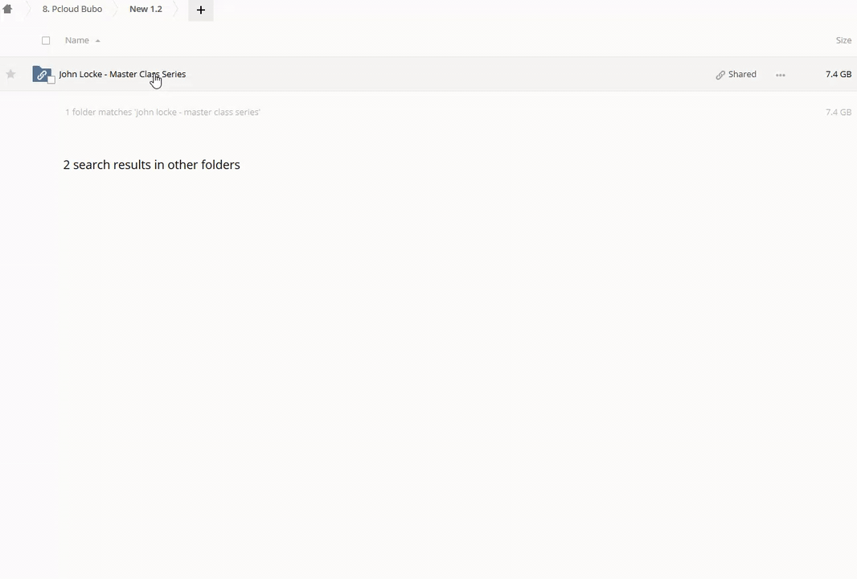Select the New 1.2 breadcrumb
The height and width of the screenshot is (579, 857).
[x=146, y=9]
